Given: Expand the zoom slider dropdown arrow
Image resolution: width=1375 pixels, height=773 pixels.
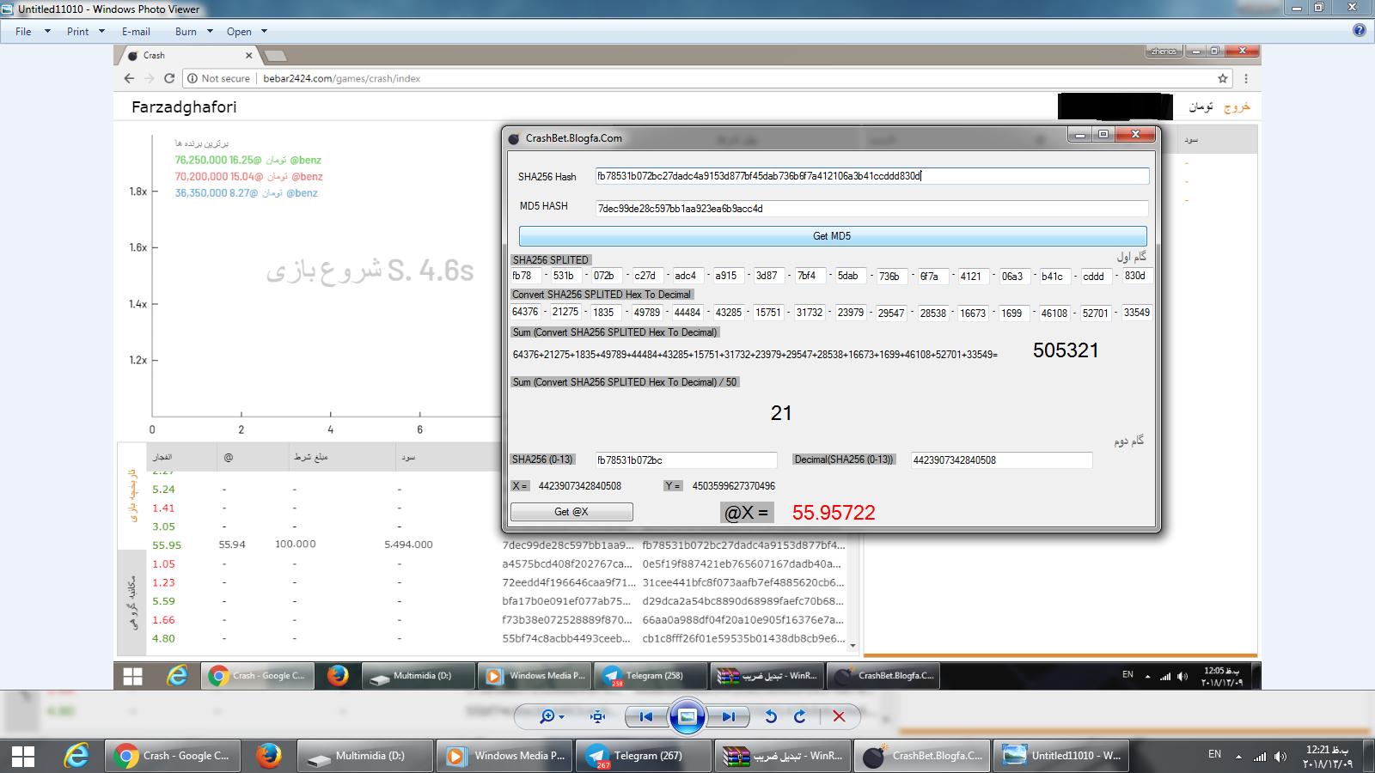Looking at the screenshot, I should [x=562, y=717].
